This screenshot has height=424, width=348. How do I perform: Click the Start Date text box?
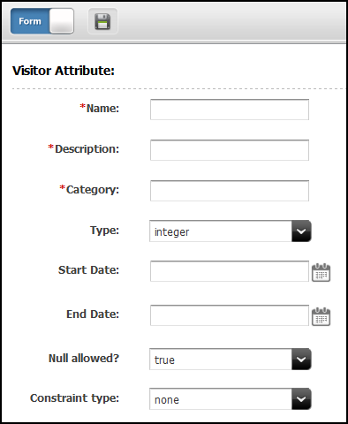pos(230,271)
